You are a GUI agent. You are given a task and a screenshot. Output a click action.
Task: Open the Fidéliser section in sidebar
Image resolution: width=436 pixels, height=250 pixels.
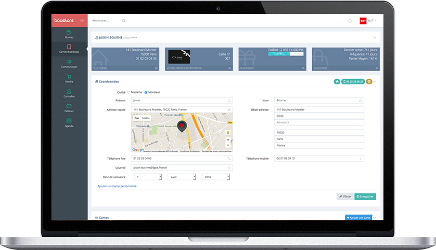tap(69, 108)
